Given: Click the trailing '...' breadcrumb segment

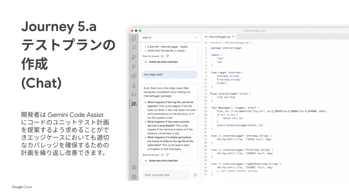Looking at the screenshot, I should (253, 42).
